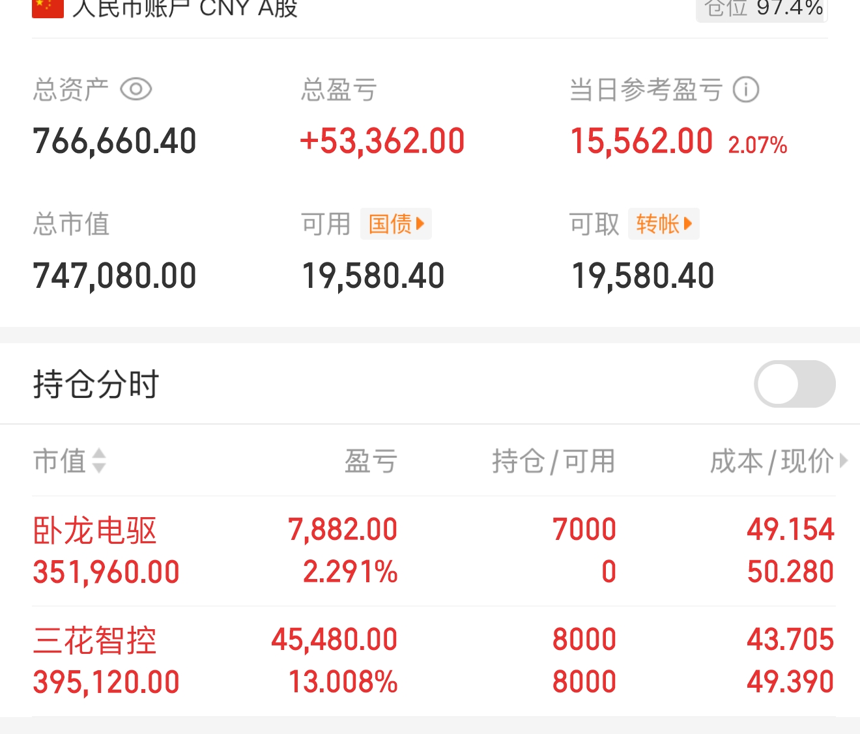Tap the daily profit 15,562.00 figure
Image resolution: width=860 pixels, height=734 pixels.
click(642, 141)
